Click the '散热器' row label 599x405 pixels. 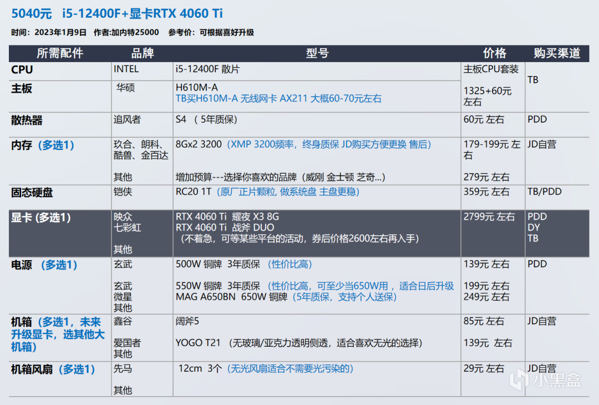(27, 120)
